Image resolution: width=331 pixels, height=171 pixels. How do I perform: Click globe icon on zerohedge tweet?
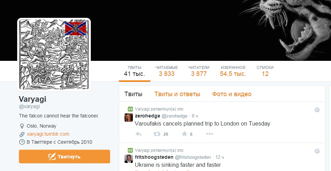coord(317,110)
